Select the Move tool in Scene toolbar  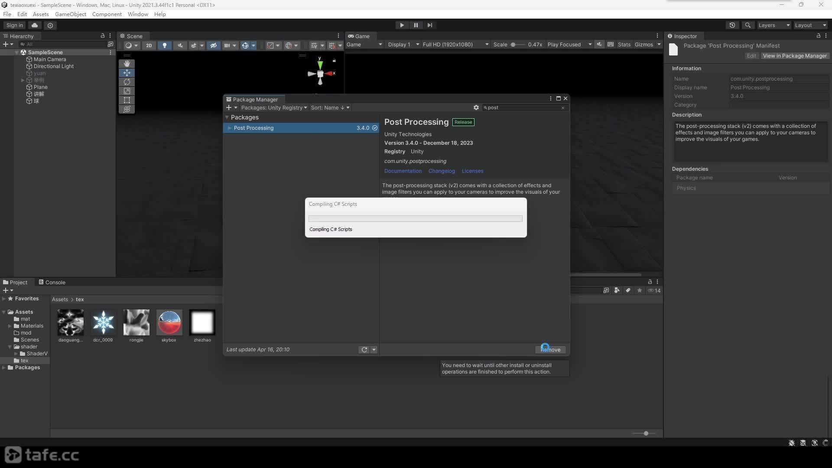point(127,72)
